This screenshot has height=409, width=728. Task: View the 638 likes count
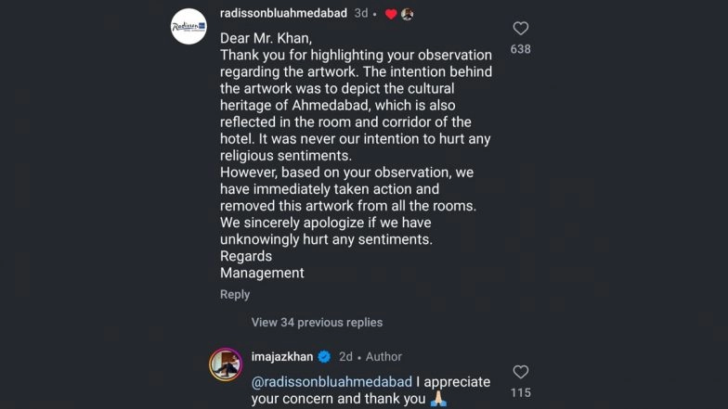pos(521,49)
